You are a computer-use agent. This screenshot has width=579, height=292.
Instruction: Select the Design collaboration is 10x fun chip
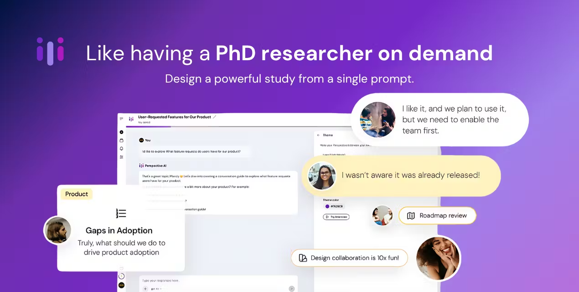(349, 258)
